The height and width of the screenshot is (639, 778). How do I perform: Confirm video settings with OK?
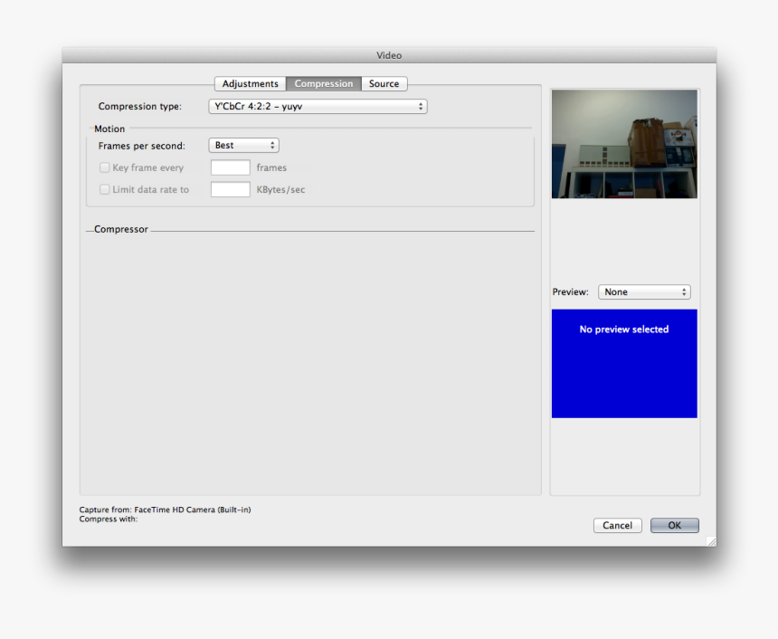(674, 525)
